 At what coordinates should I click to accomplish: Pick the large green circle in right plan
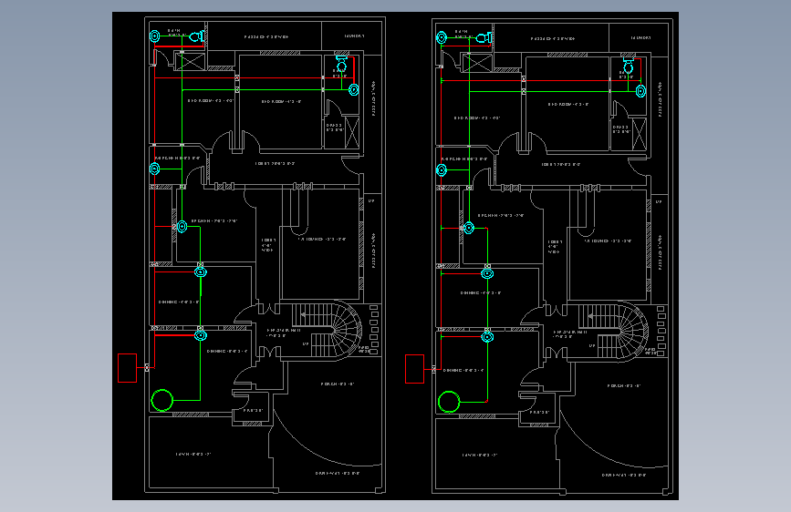click(449, 402)
